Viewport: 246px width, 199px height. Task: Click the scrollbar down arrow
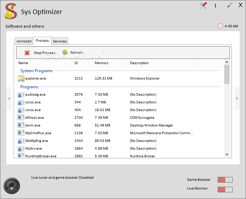pyautogui.click(x=227, y=155)
